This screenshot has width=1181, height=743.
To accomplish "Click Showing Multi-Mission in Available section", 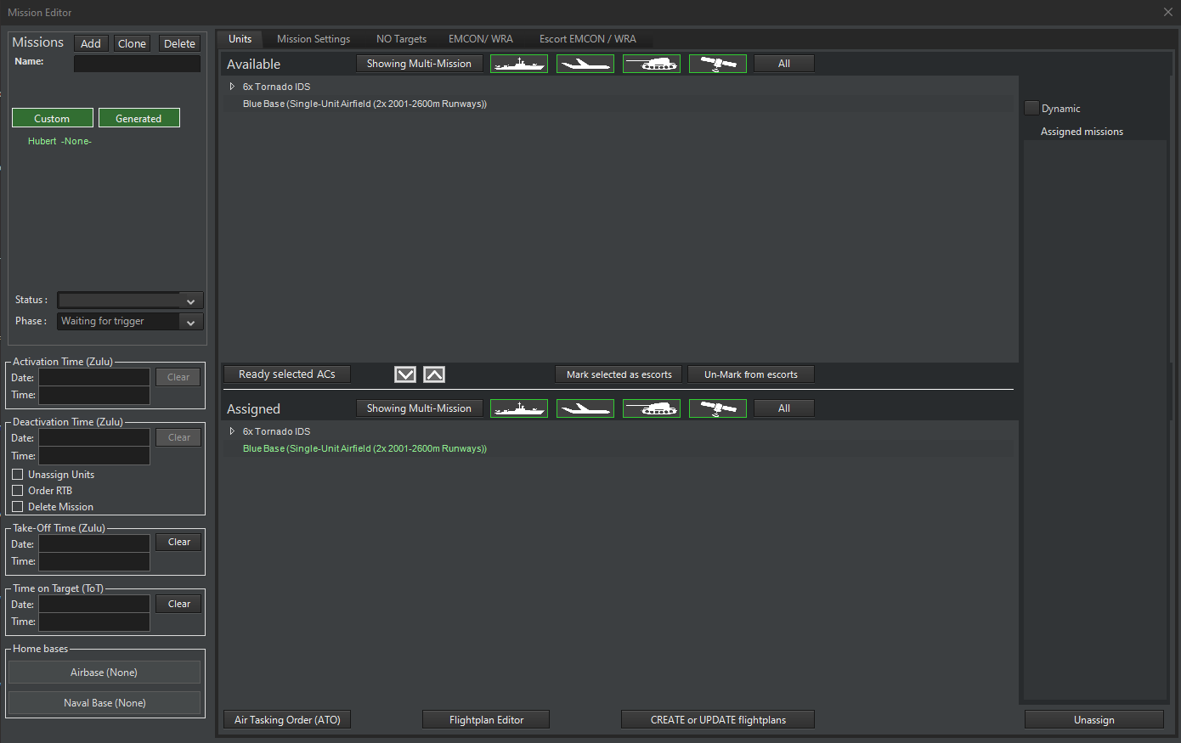I will tap(419, 64).
